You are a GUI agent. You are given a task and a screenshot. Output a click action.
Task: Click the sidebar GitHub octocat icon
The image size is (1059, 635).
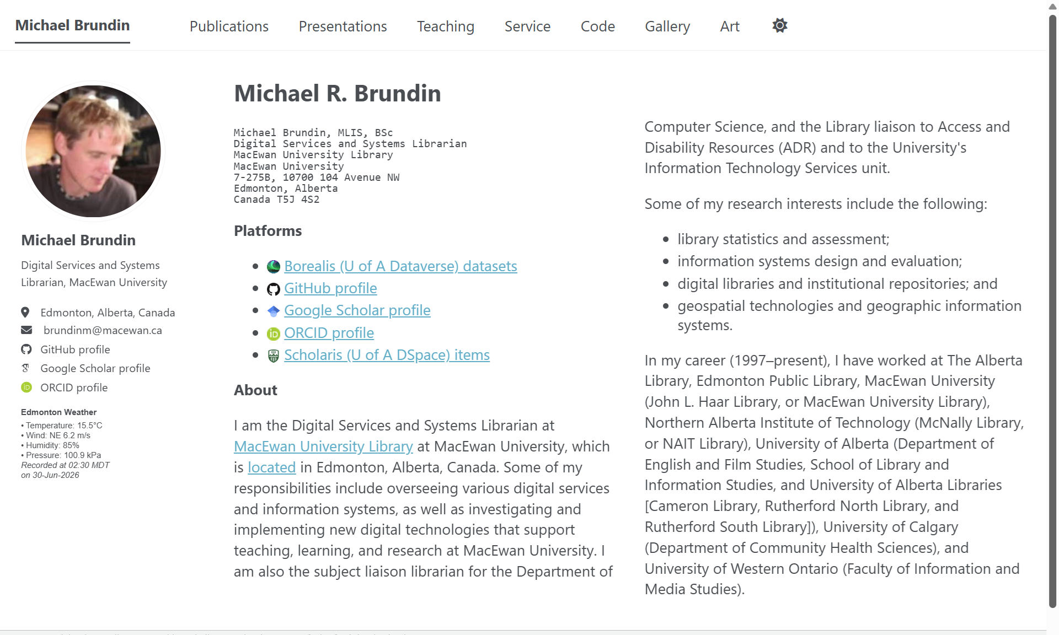point(26,349)
